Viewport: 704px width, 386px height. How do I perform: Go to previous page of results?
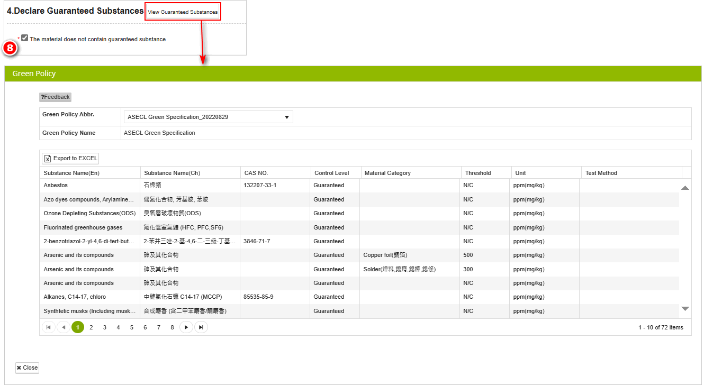(x=64, y=327)
